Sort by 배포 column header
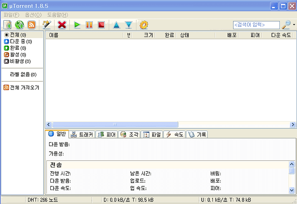297x204 pixels. pyautogui.click(x=227, y=35)
